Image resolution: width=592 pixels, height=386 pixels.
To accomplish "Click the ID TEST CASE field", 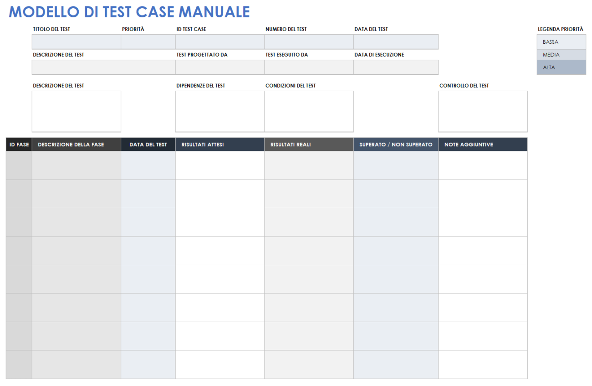I will [x=219, y=41].
